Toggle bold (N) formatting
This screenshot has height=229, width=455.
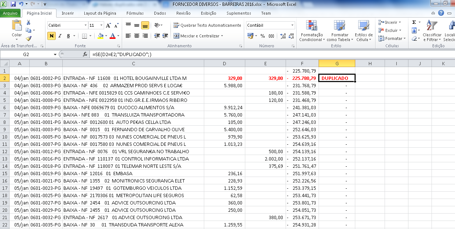pyautogui.click(x=51, y=36)
